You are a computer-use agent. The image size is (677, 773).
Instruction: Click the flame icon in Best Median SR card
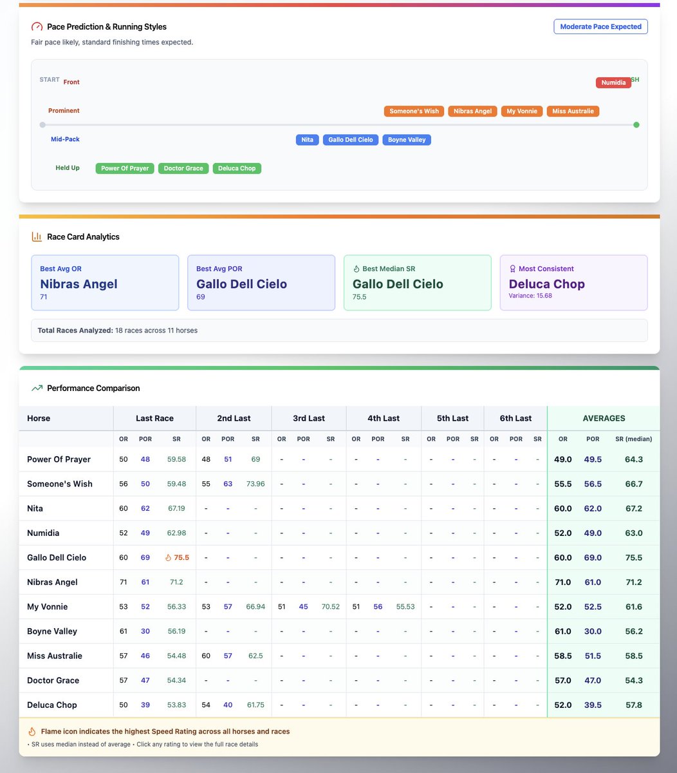(357, 269)
